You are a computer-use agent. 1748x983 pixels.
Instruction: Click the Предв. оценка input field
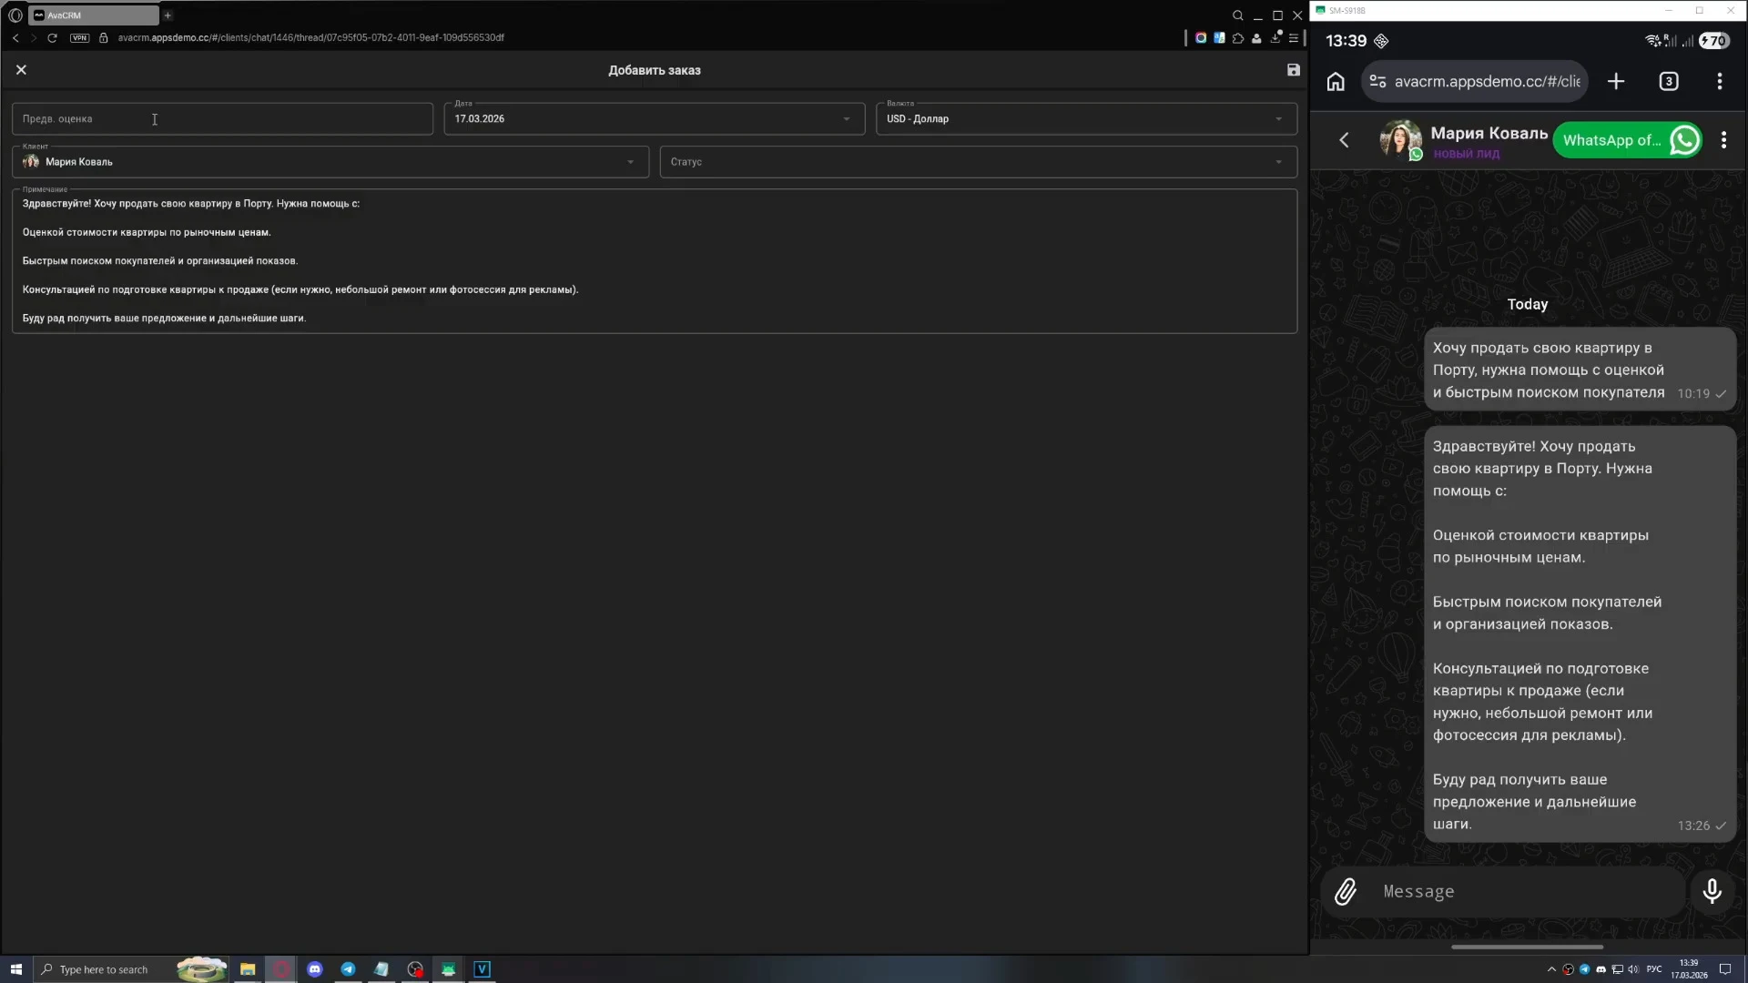pyautogui.click(x=221, y=119)
